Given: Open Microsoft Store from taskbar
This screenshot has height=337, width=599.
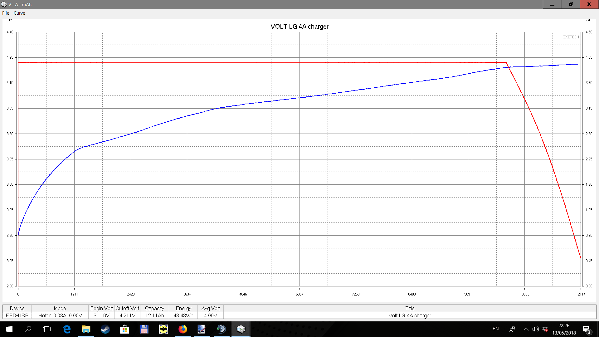Looking at the screenshot, I should click(x=124, y=329).
